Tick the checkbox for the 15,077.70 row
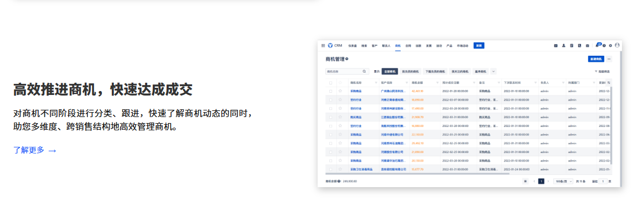The image size is (643, 212). (x=331, y=169)
